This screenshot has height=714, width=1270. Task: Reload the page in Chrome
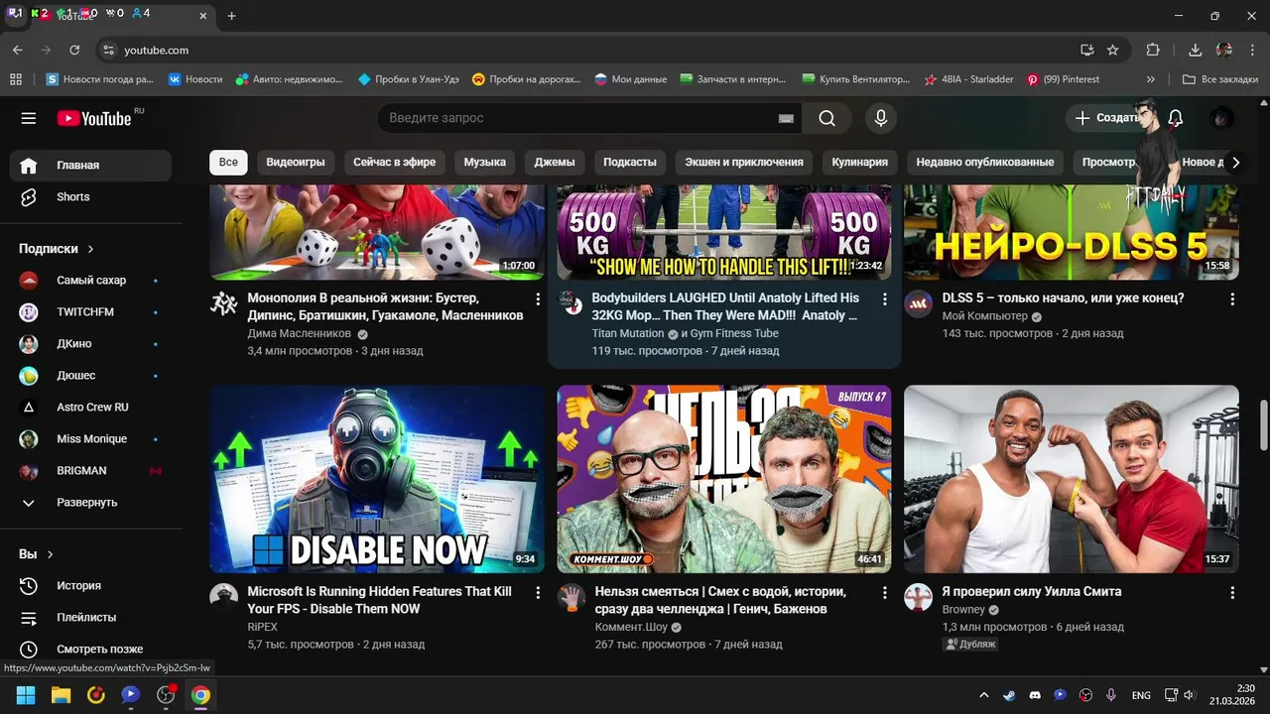[x=74, y=50]
